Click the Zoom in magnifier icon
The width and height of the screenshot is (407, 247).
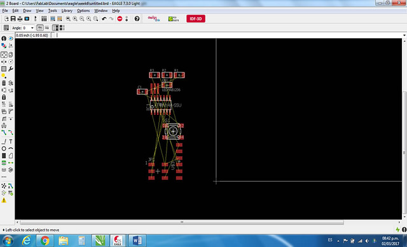point(75,18)
